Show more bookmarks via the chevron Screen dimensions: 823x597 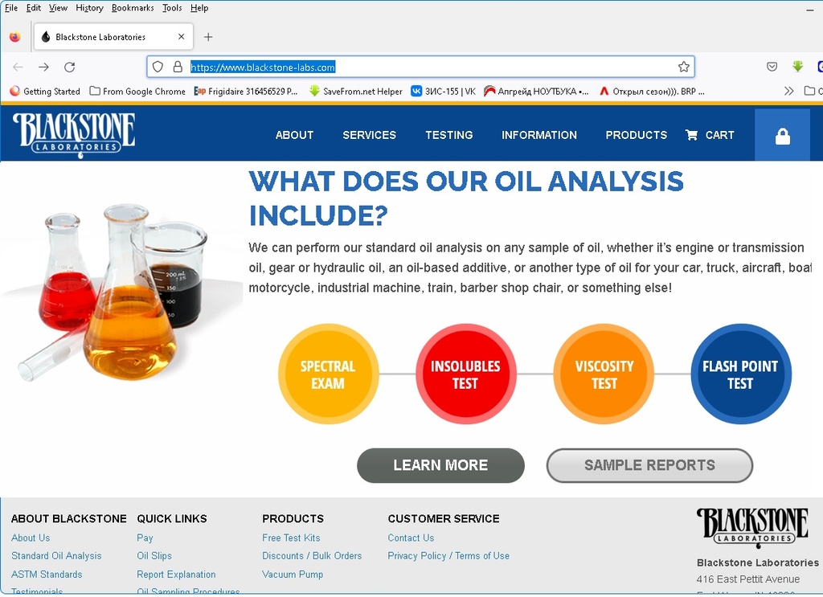point(788,91)
